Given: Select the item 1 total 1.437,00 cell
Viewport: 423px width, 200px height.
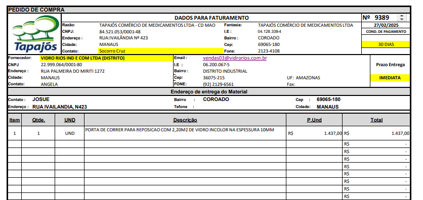Looking at the screenshot, I should click(376, 133).
